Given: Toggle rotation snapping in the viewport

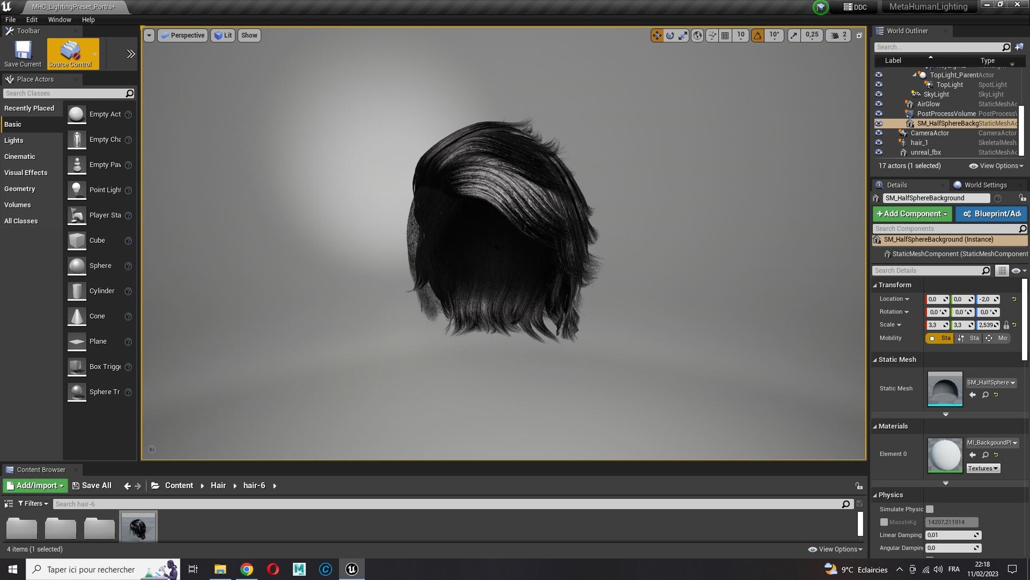Looking at the screenshot, I should tap(758, 35).
